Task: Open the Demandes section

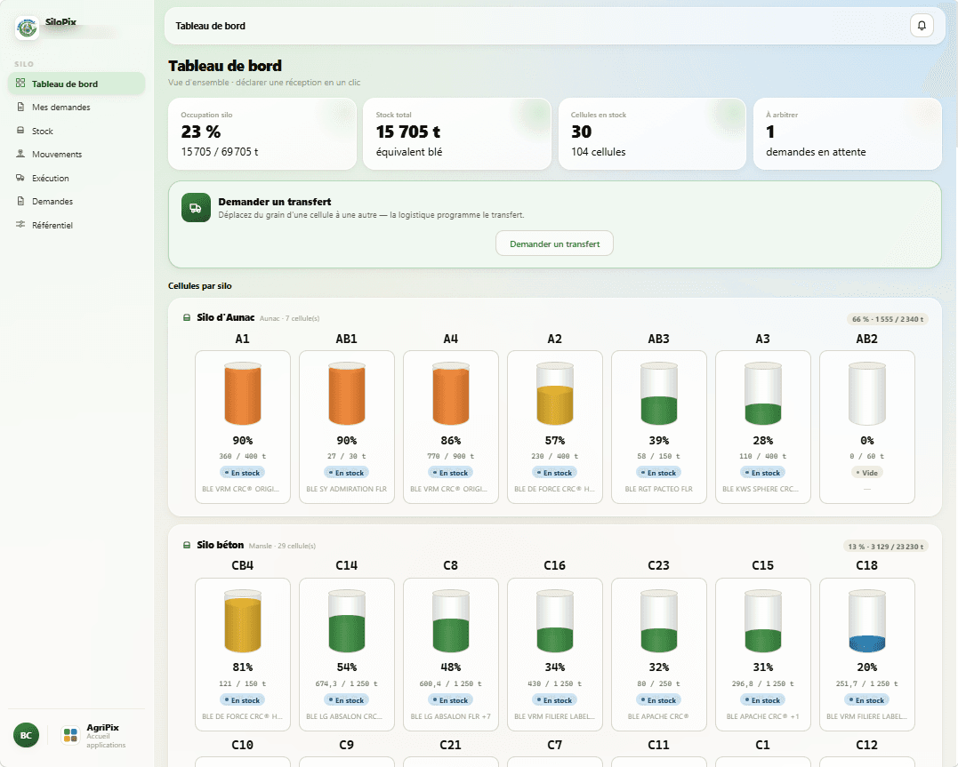Action: tap(76, 201)
